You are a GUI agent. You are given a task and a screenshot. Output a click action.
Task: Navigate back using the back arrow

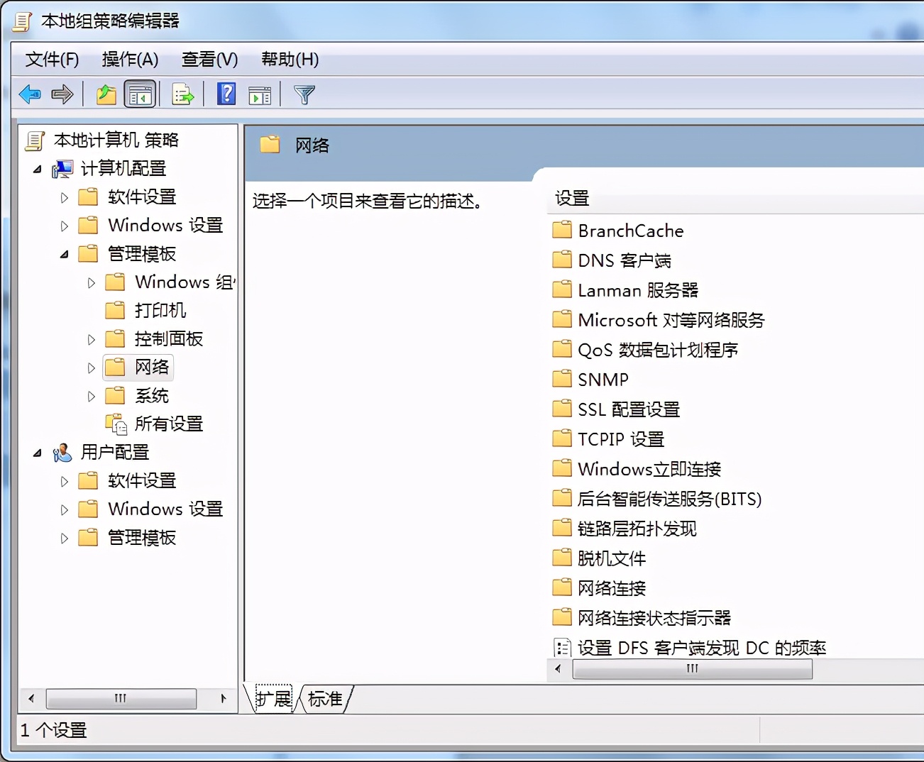[30, 94]
